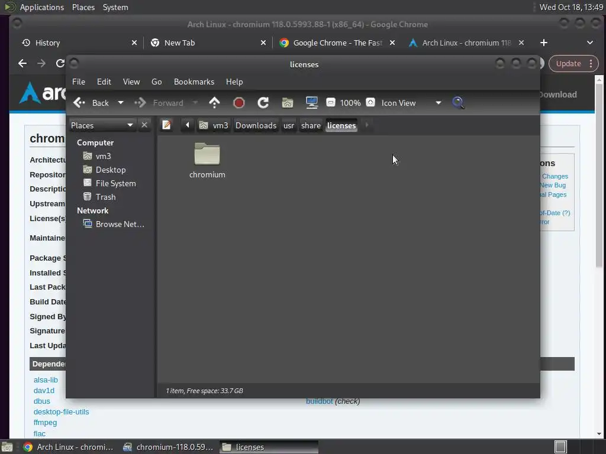Close the Places side pane
Screen dimensions: 606x454
(144, 125)
